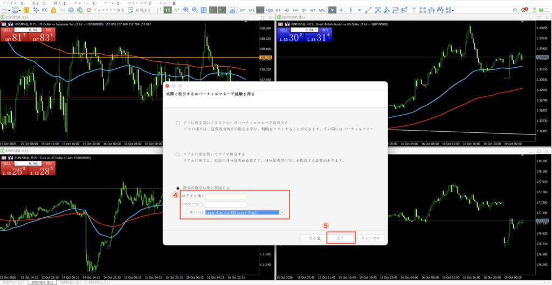This screenshot has height=285, width=552.
Task: Select the vertical line drawing tool
Action: (350, 10)
